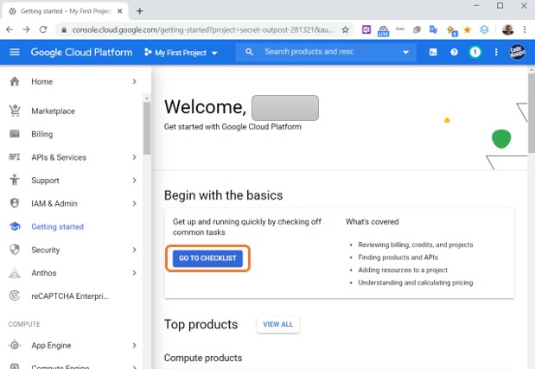
Task: Open the three-dot utilities menu in blue header
Action: 496,52
